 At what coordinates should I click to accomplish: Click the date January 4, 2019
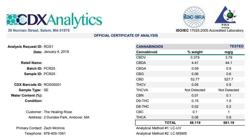56,52
